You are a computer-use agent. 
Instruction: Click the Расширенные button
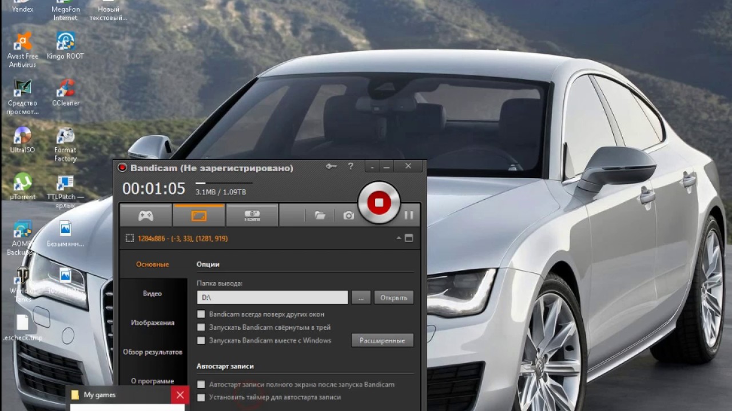tap(382, 340)
